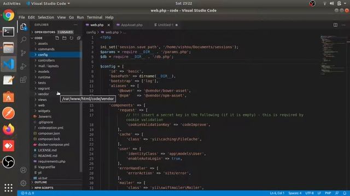
Task: Open README.md file
Action: tap(48, 156)
